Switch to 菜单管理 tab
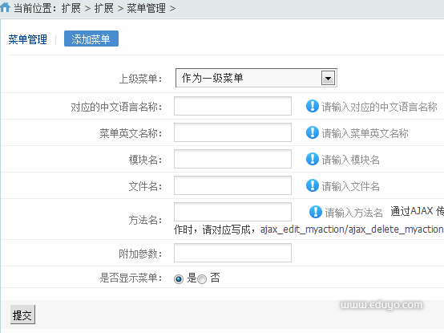The width and height of the screenshot is (444, 333). point(27,39)
